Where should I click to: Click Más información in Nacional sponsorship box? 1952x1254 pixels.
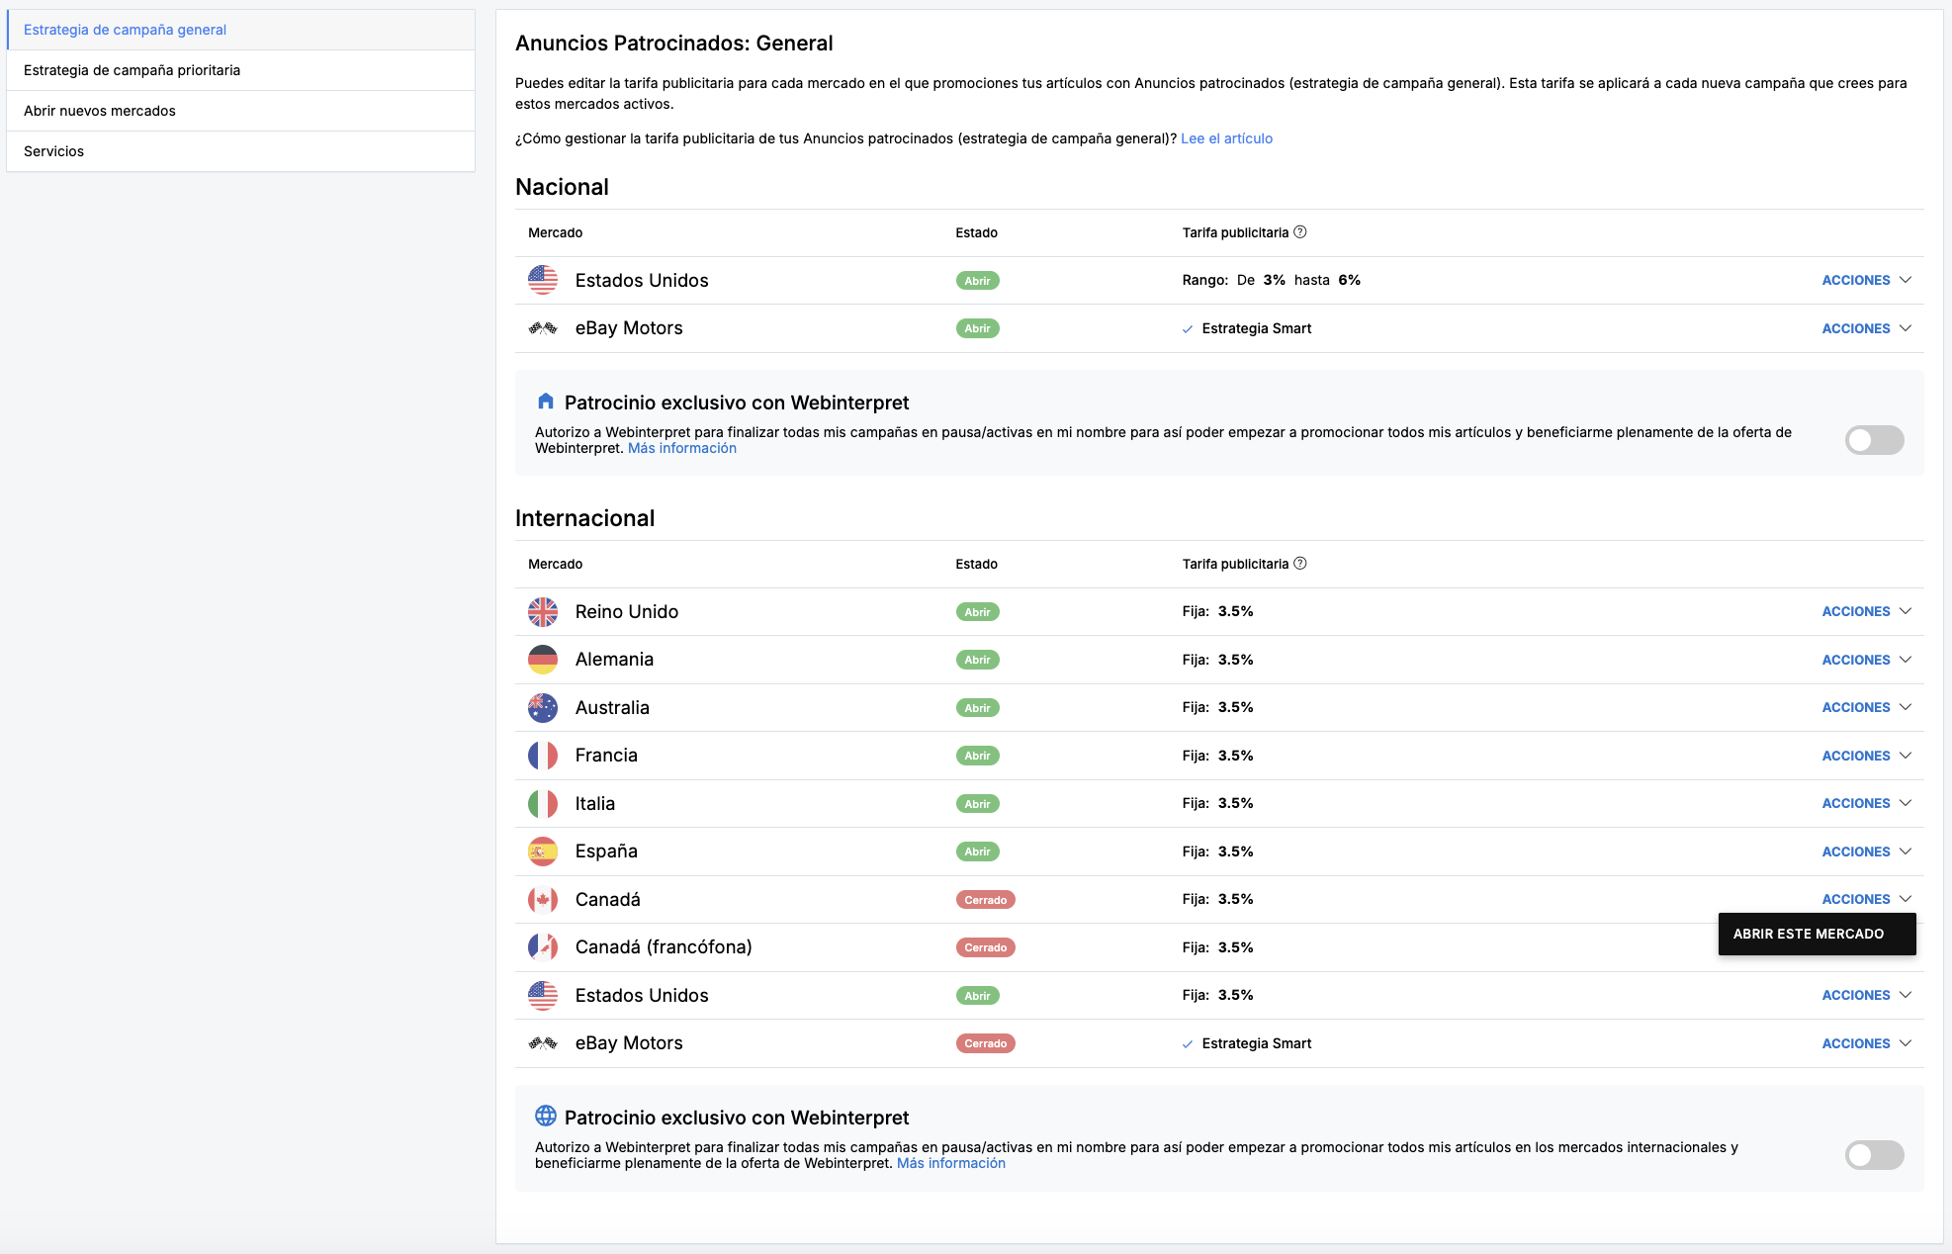coord(682,448)
